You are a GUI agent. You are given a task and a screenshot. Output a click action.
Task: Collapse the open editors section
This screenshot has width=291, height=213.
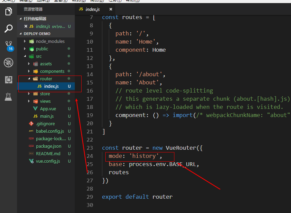coord(21,19)
